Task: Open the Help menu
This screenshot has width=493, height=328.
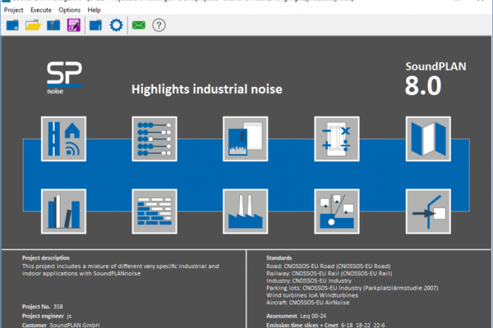Action: [95, 9]
